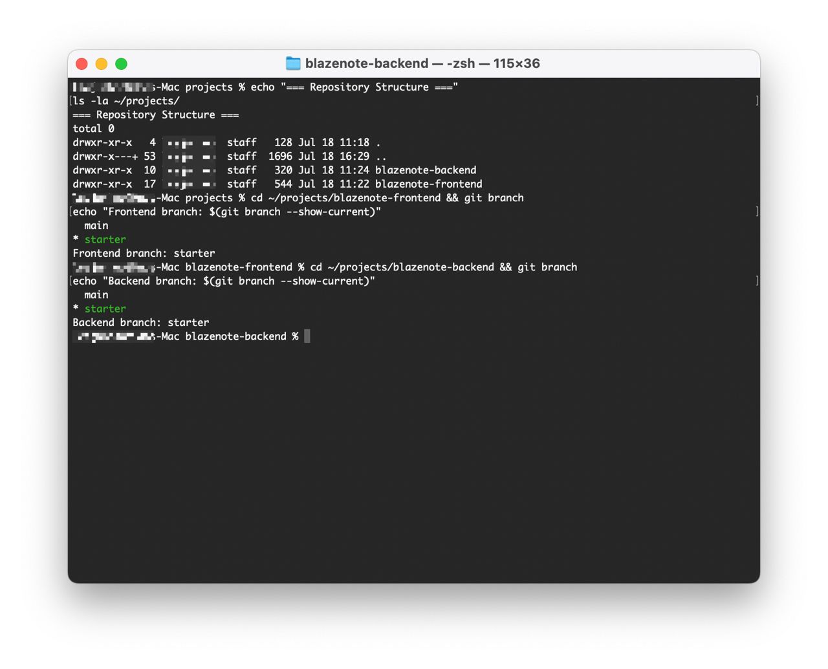The height and width of the screenshot is (669, 828).
Task: Click the blue folder proxy icon in title bar
Action: [291, 63]
